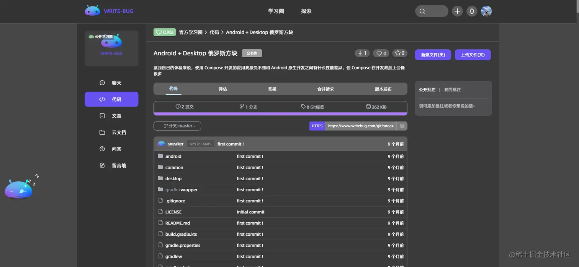
Task: Open 文章 in sidebar
Action: coord(111,116)
